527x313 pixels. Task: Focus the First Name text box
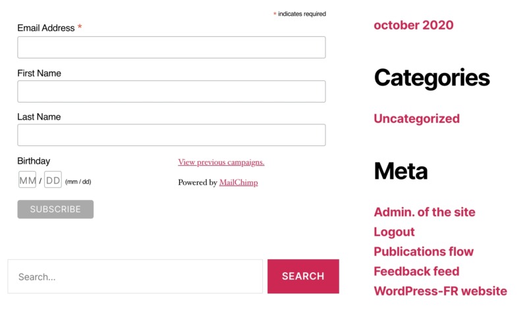coord(171,91)
